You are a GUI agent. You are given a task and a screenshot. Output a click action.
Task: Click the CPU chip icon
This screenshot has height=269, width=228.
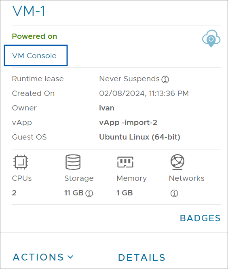pyautogui.click(x=21, y=162)
